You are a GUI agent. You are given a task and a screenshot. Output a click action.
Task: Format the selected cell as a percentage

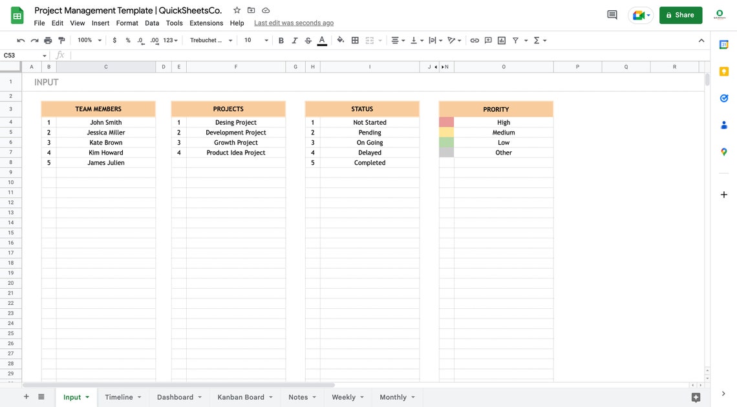[x=127, y=39]
